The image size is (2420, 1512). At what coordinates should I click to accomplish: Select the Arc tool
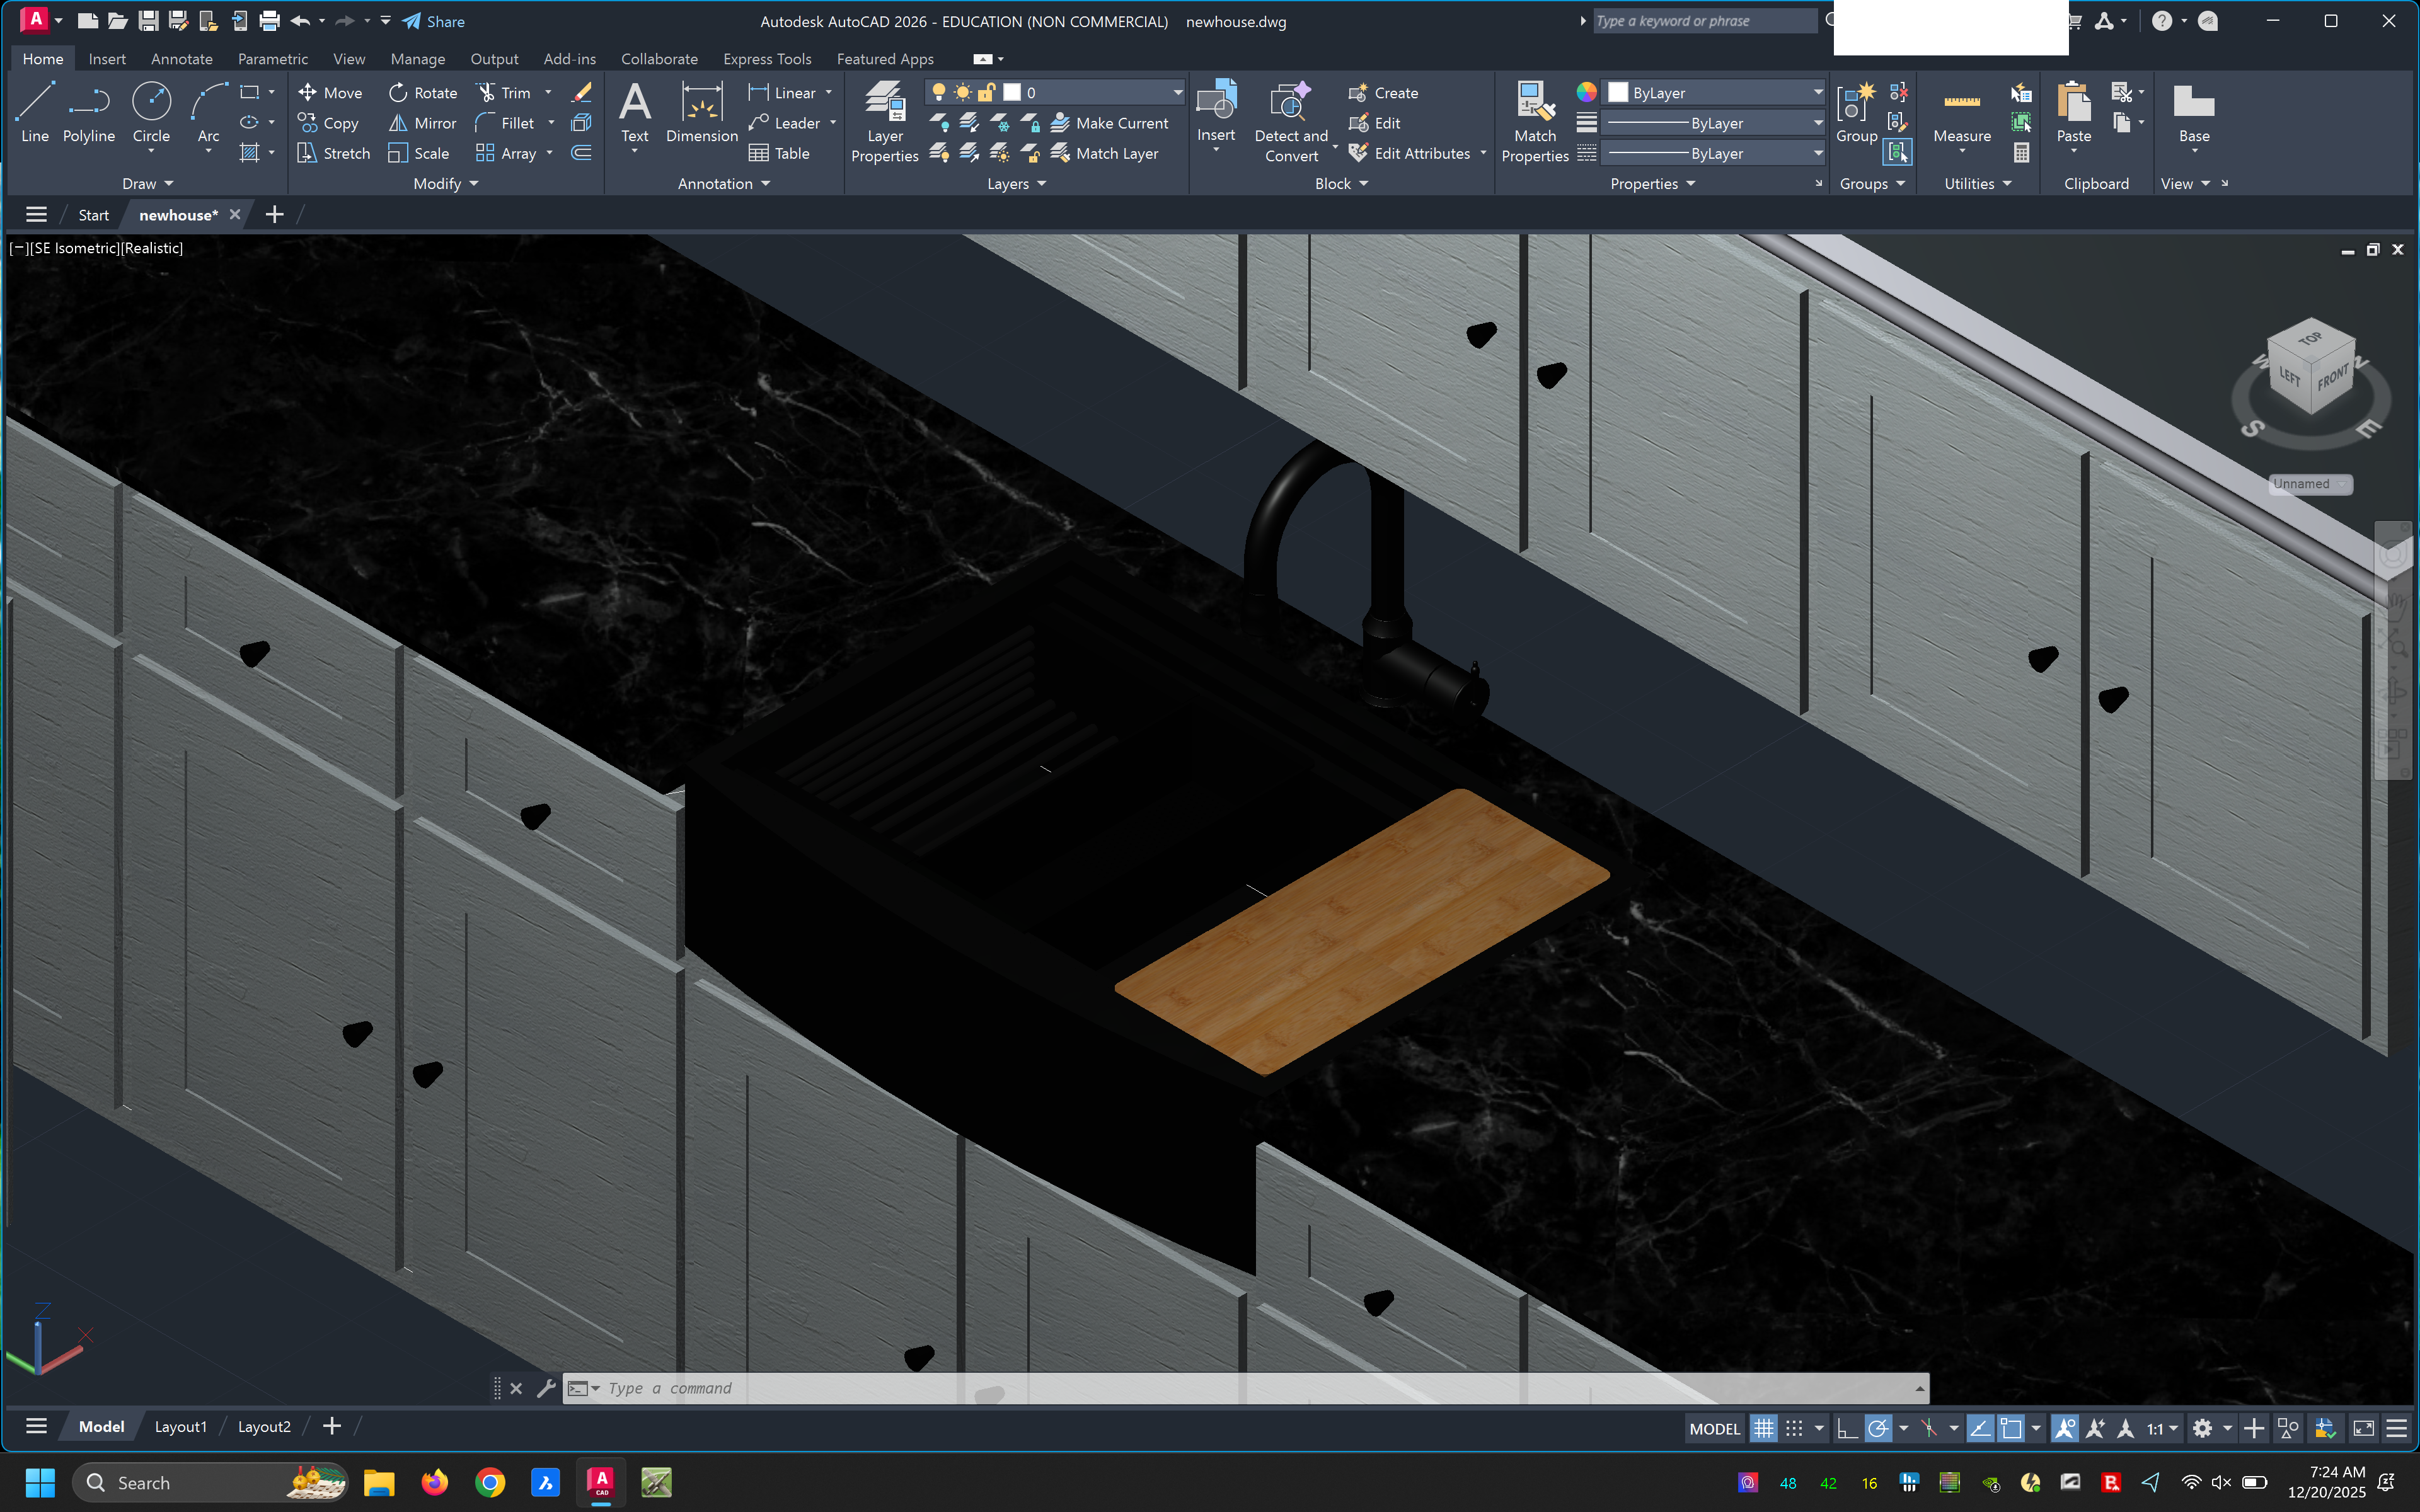(x=208, y=112)
